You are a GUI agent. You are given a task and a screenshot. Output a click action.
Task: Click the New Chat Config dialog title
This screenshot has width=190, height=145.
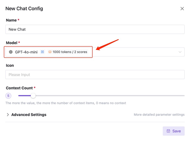(x=24, y=9)
